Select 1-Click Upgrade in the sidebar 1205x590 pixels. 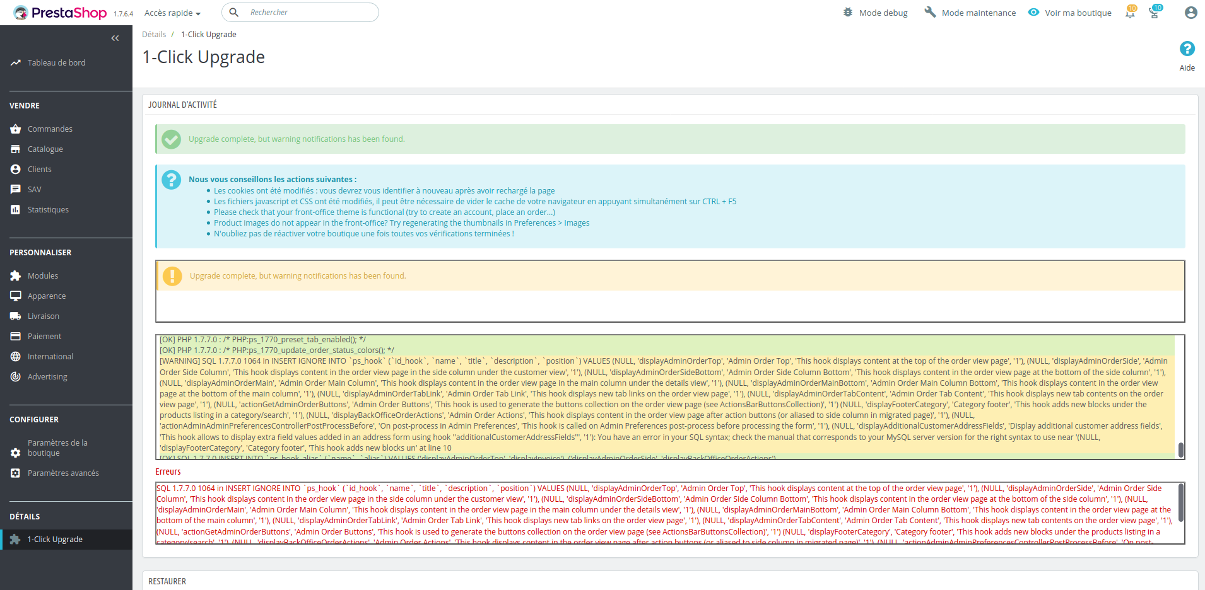[54, 539]
